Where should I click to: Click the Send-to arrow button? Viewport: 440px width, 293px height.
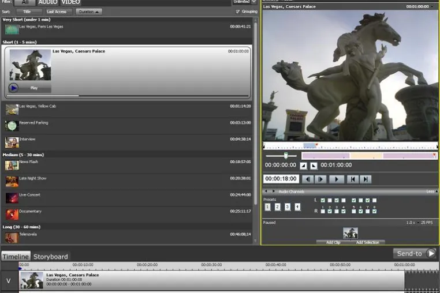point(431,253)
